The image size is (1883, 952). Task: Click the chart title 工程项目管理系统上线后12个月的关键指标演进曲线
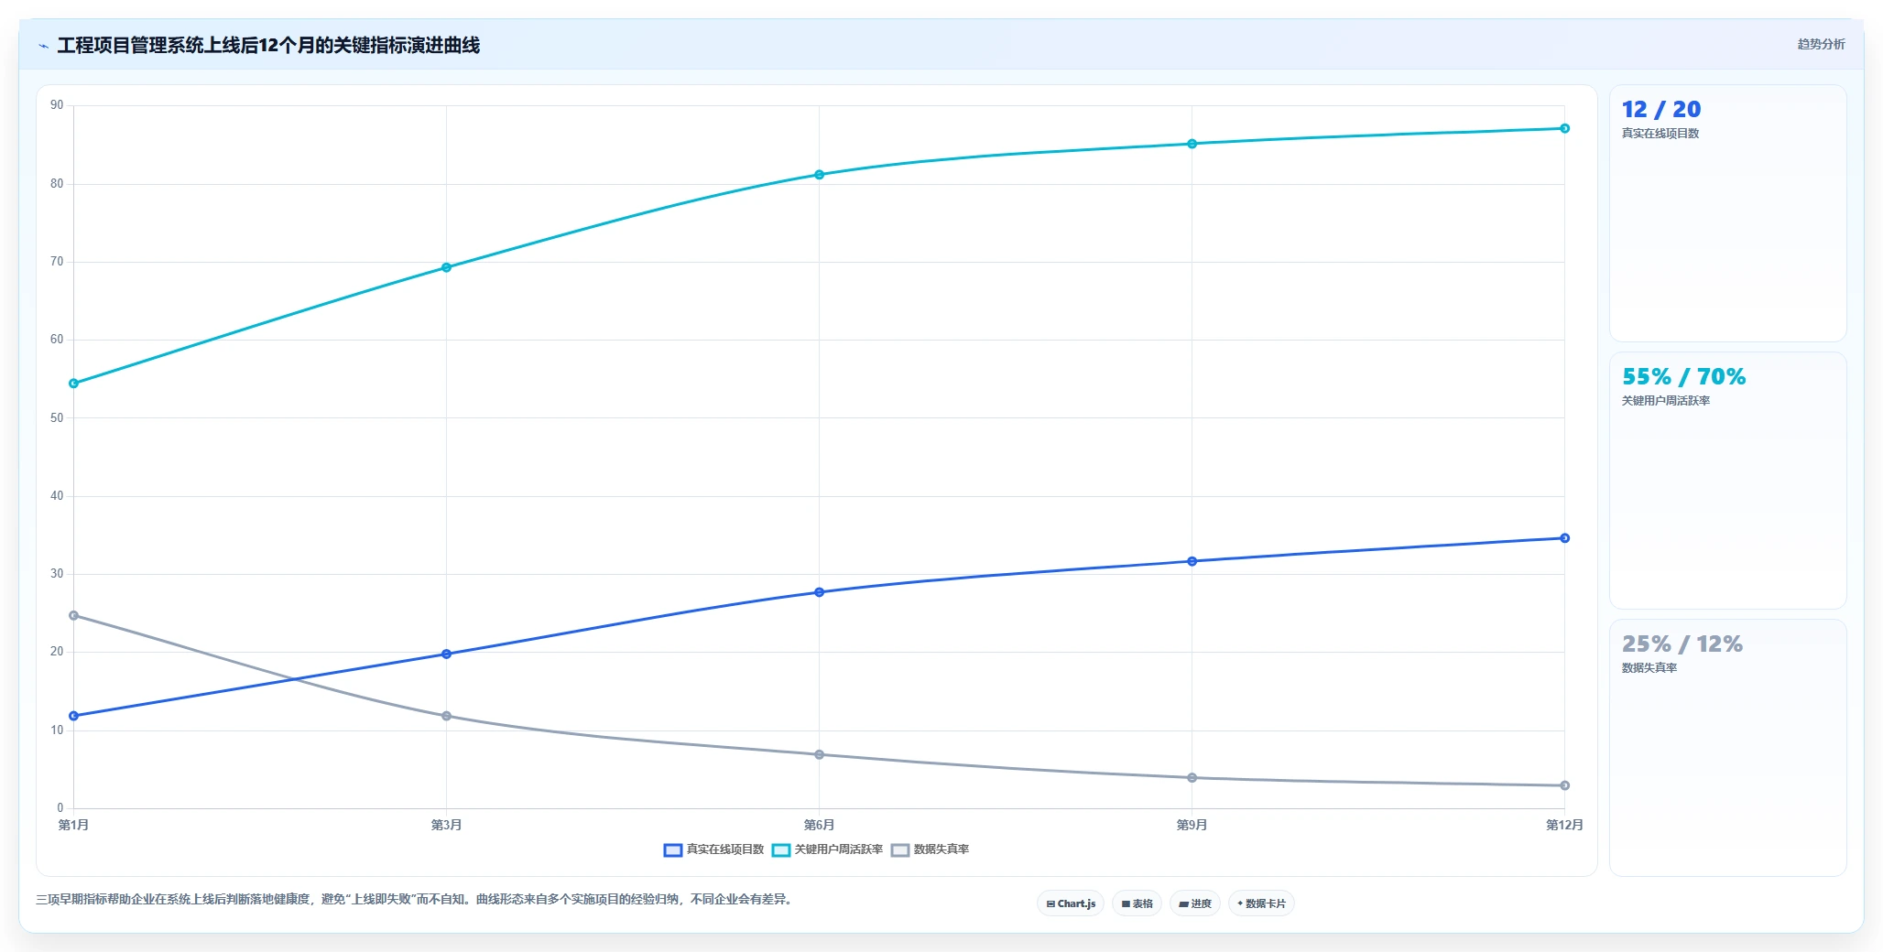[268, 46]
